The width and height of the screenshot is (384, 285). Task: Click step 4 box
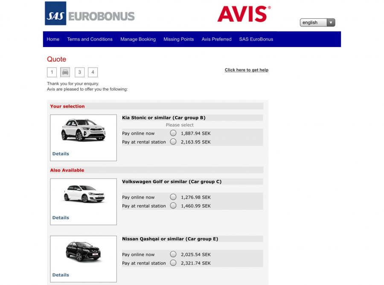tap(93, 72)
